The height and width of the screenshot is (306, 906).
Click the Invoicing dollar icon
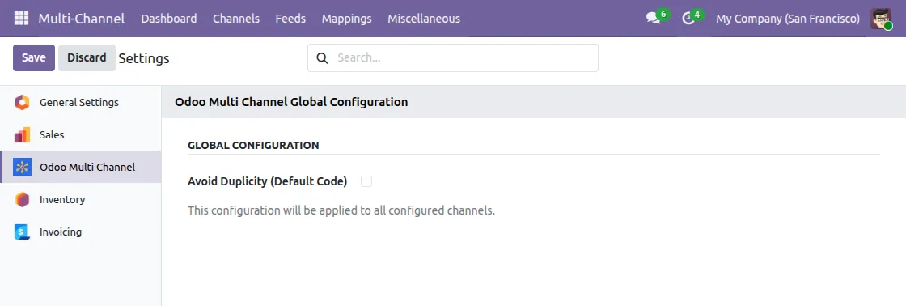pyautogui.click(x=22, y=232)
